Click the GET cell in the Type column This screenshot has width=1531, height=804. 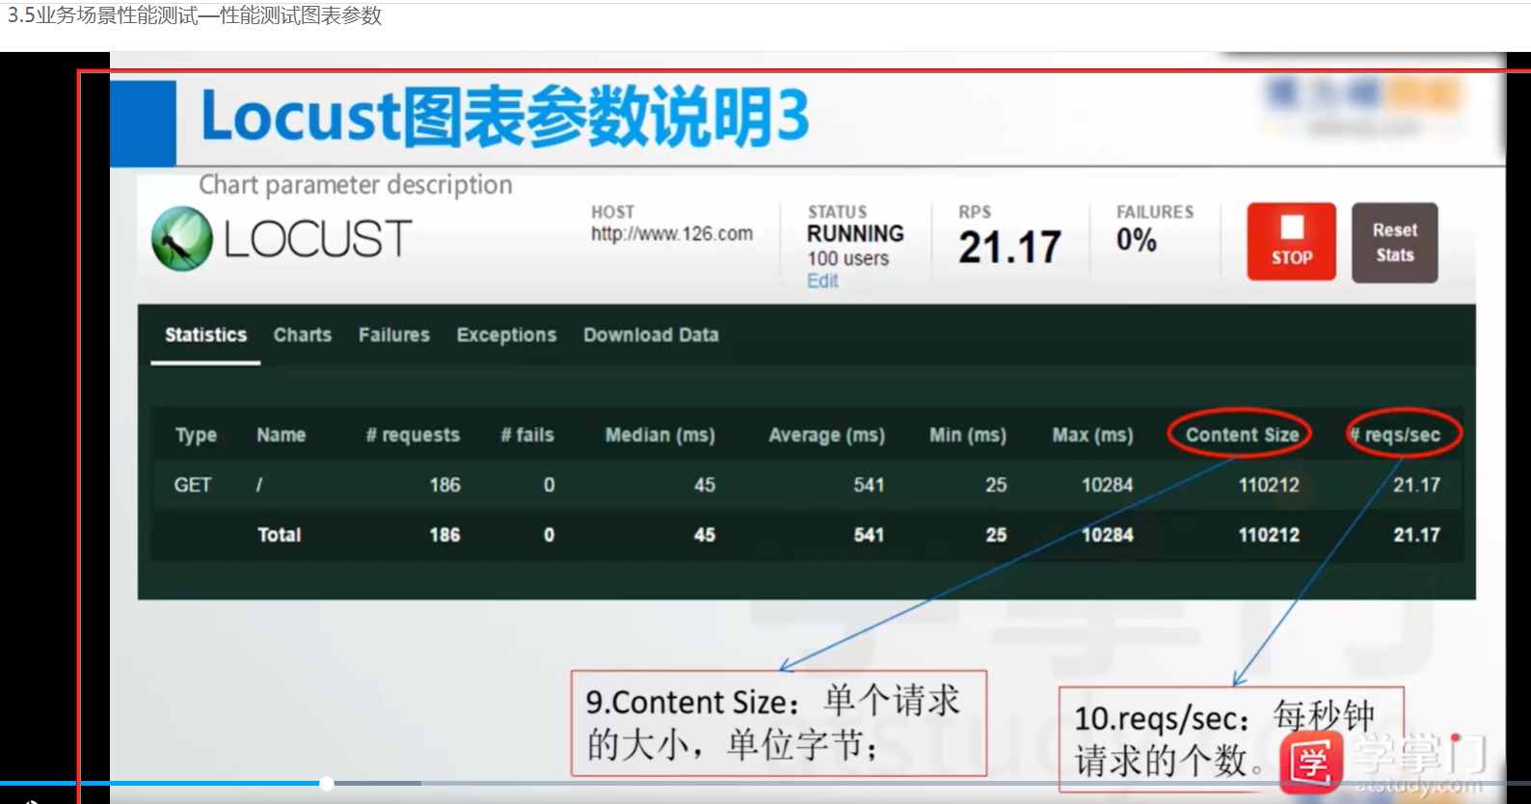click(193, 485)
